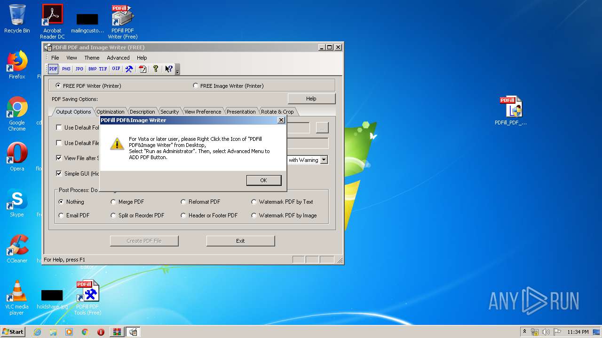Click OK in the PDFill warning dialog
Screen dimensions: 602x338
coord(264,180)
